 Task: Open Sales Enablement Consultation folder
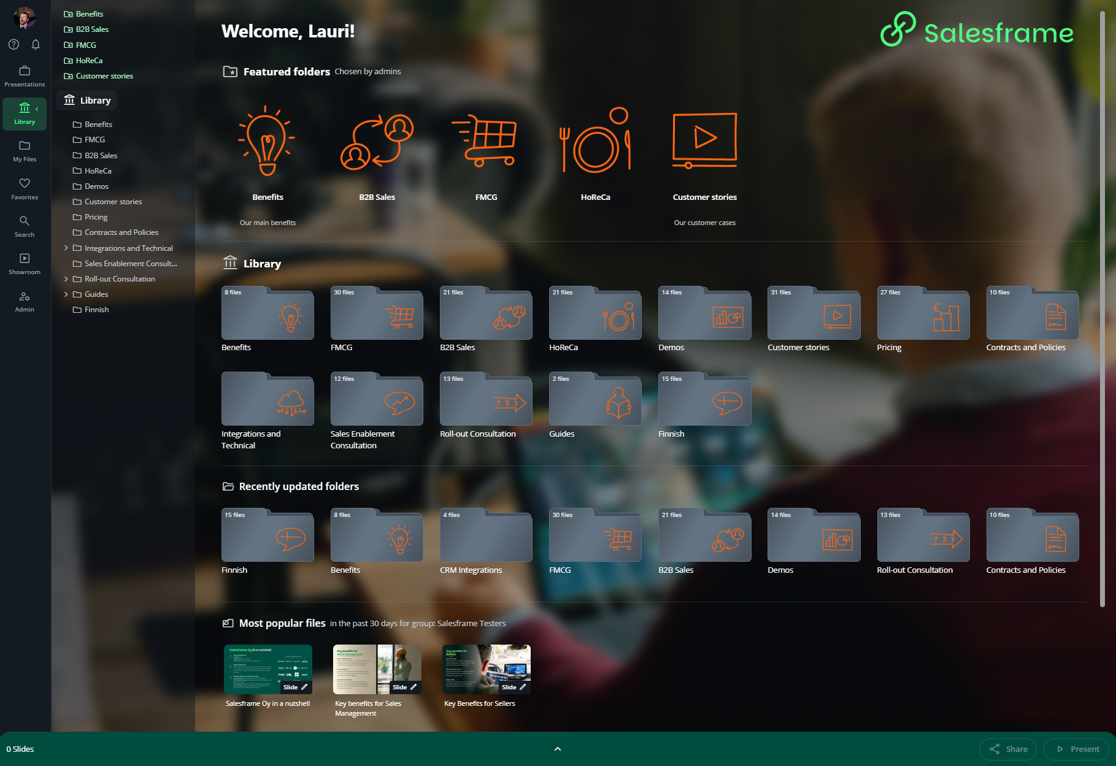[x=377, y=399]
